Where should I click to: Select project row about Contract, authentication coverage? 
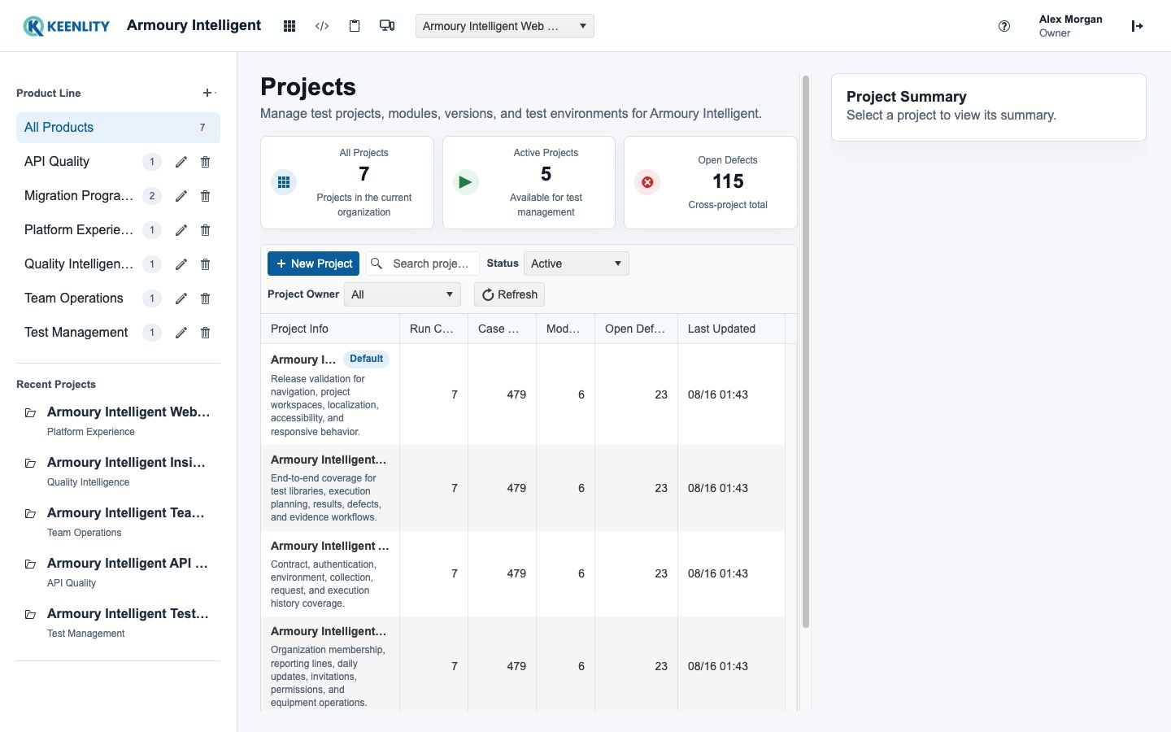(x=523, y=573)
